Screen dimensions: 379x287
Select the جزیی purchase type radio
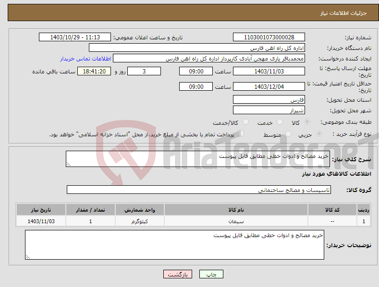click(319, 133)
